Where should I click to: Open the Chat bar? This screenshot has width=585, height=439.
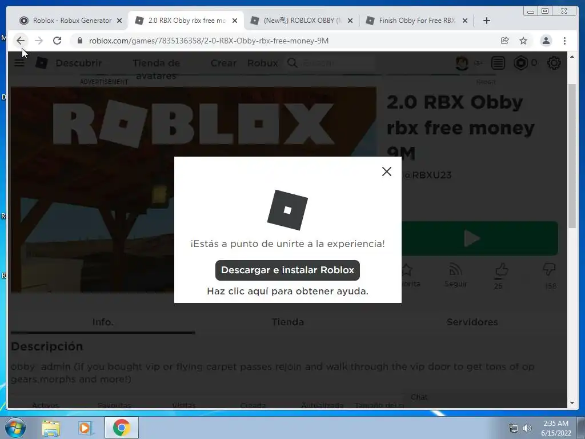tap(419, 397)
